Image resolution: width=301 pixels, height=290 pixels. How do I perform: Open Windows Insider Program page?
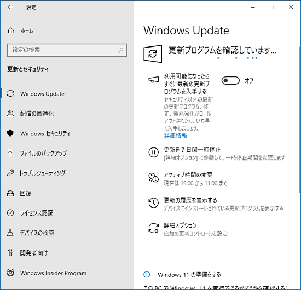(54, 273)
